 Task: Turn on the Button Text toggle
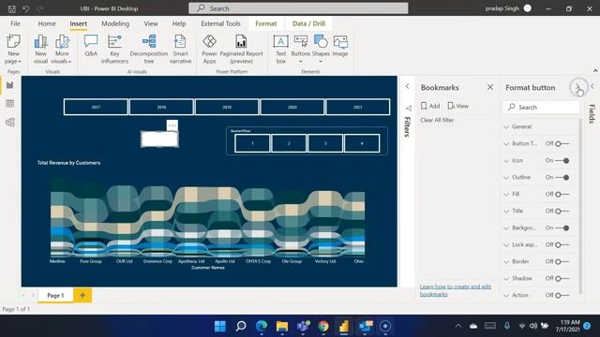[x=562, y=143]
